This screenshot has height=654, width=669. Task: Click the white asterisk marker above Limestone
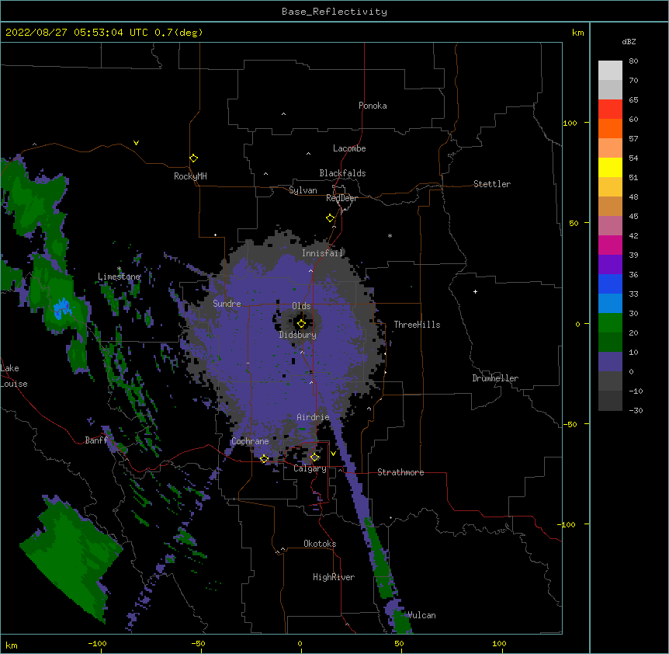119,269
